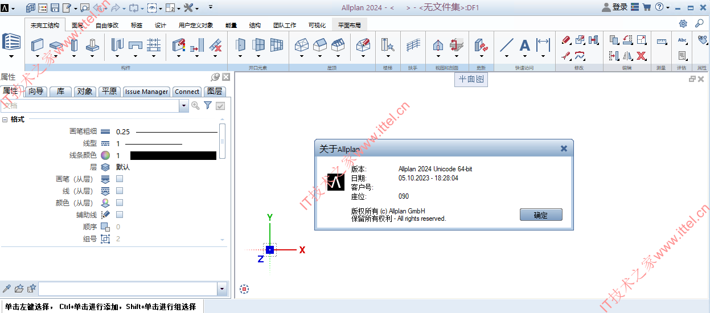Open the Allplan logo menu dropdown

(13, 8)
